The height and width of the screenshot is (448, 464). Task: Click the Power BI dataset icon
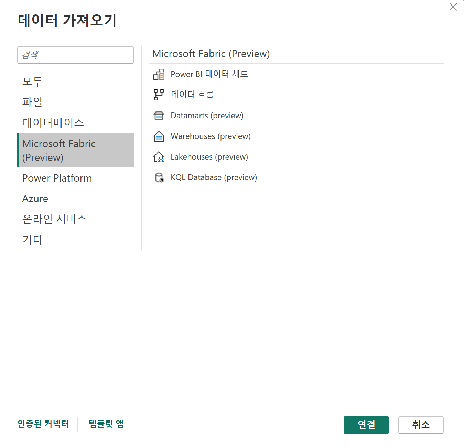point(159,74)
